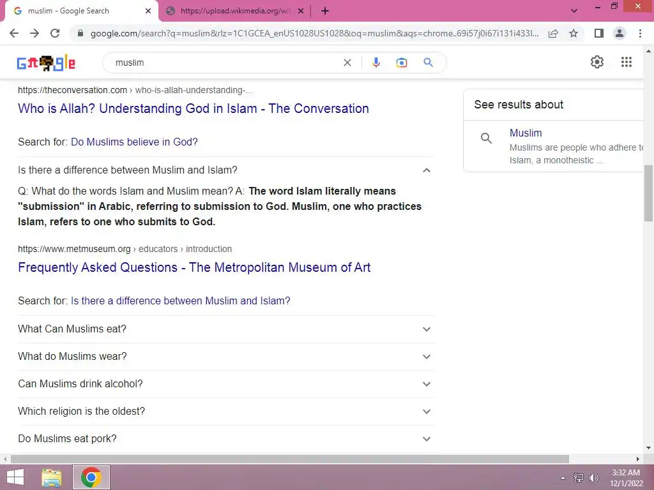The image size is (654, 490).
Task: Click the scroll-up arrow of vertical scrollbar
Action: 649,51
